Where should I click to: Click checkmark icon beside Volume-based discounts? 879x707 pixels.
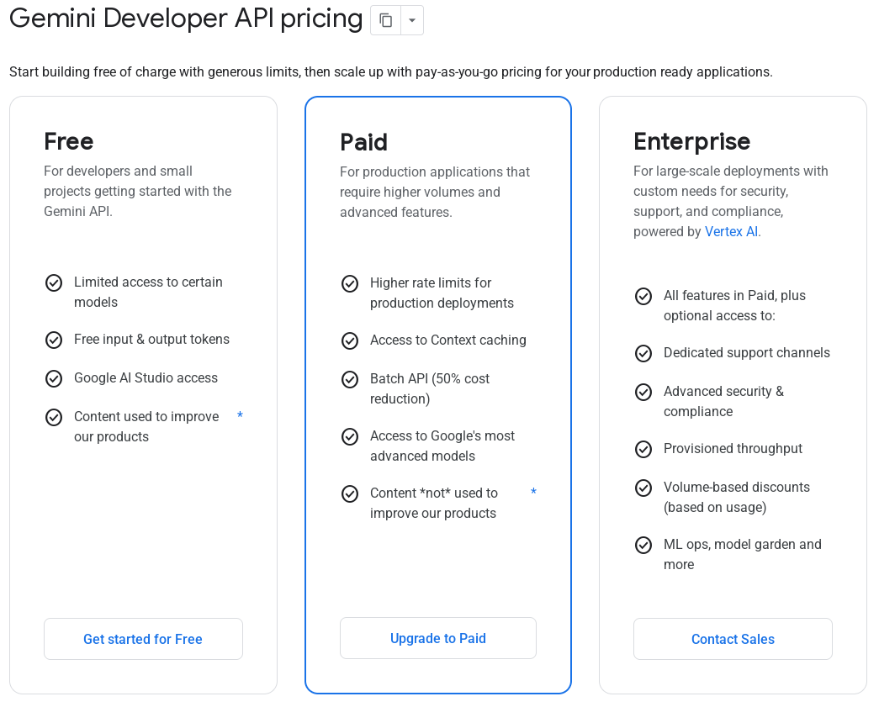[x=643, y=488]
